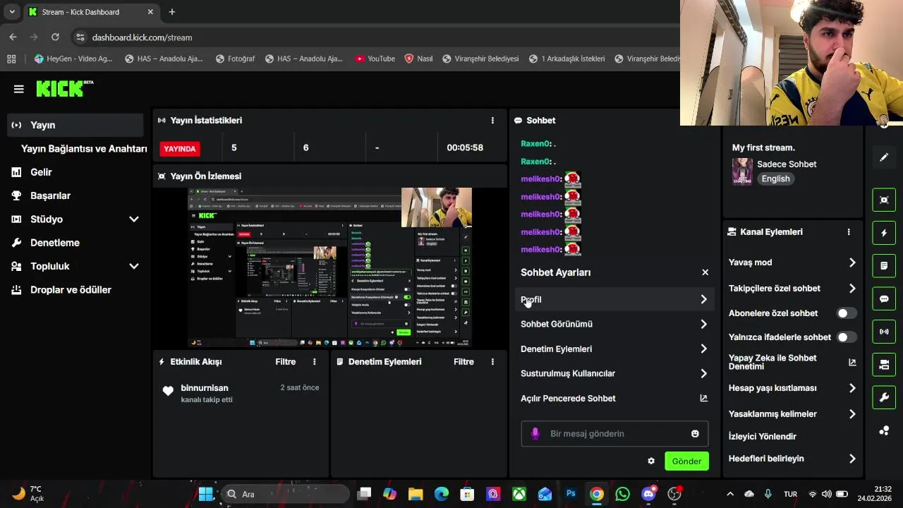This screenshot has width=903, height=508.
Task: Click the English language tag
Action: [775, 179]
